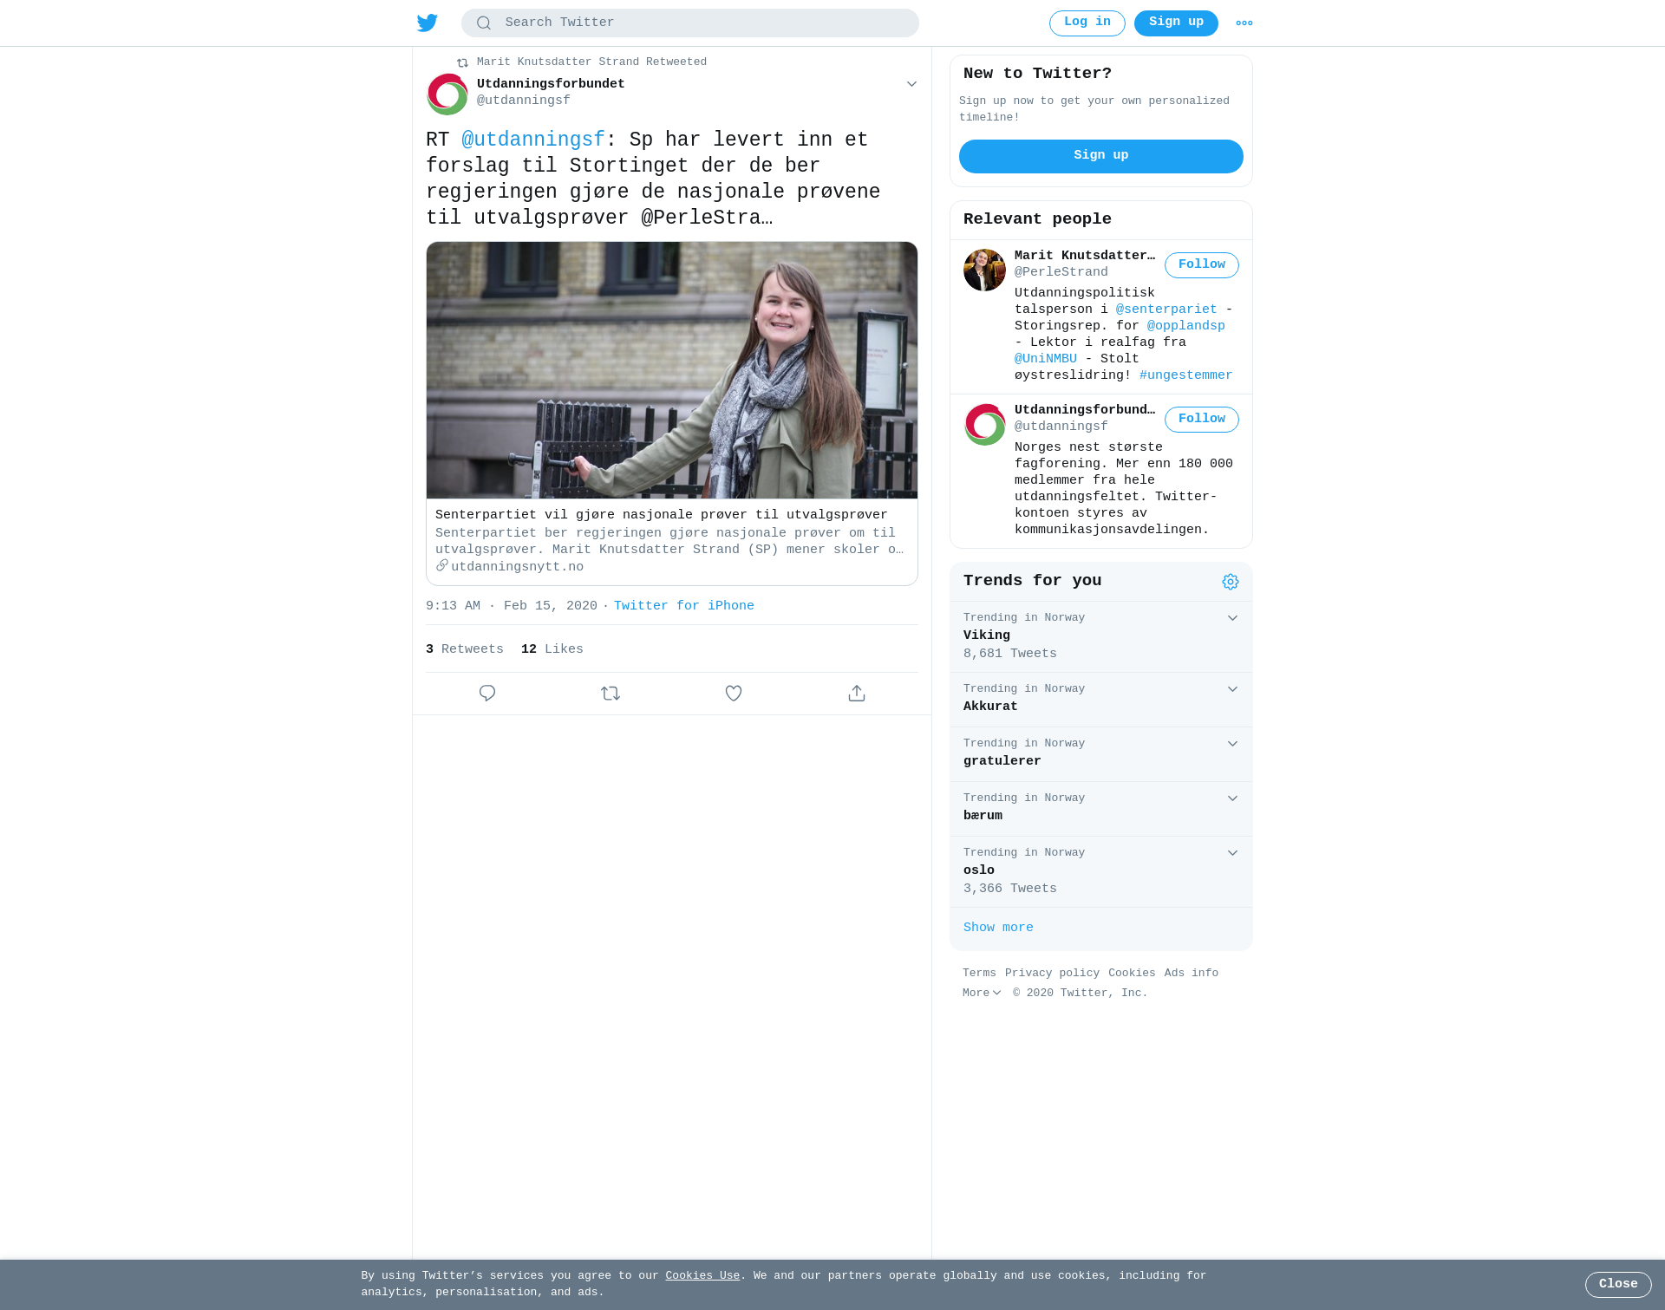Click Utdanningsforbundet avatar in Relevant people
The width and height of the screenshot is (1665, 1310).
984,424
